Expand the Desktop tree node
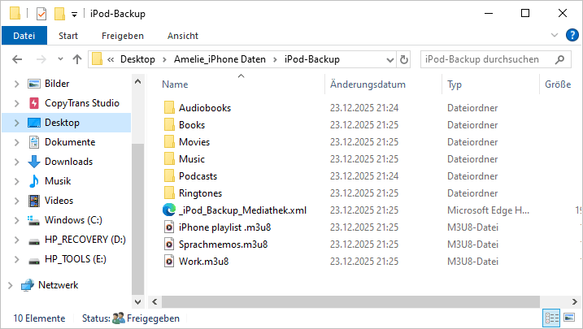Screen dimensions: 583x329 (16, 123)
